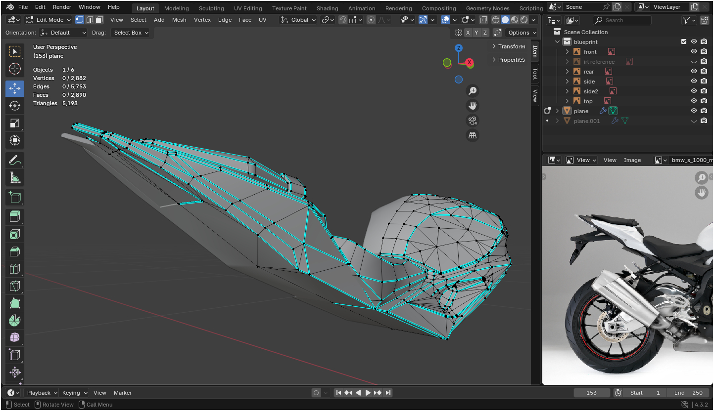Toggle visibility of plane object
Image resolution: width=714 pixels, height=411 pixels.
coord(694,111)
